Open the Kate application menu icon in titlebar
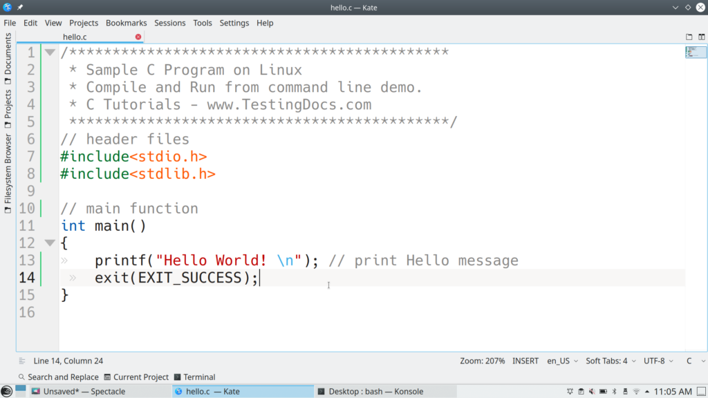Screen dimensions: 708x398 7,8
